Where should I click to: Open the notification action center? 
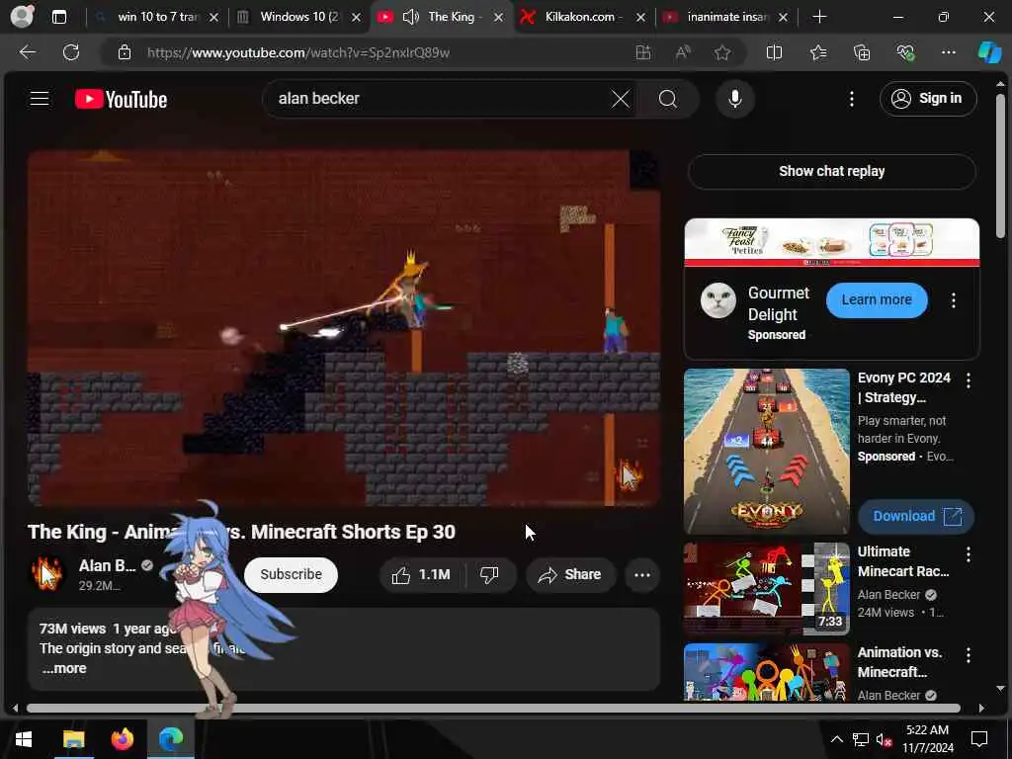(979, 739)
